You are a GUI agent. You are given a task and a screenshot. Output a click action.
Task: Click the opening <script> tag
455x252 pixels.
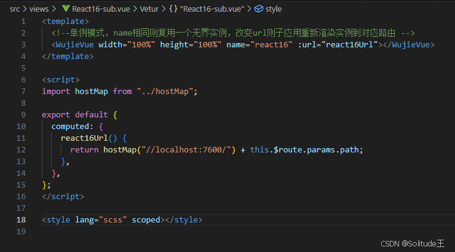point(61,80)
